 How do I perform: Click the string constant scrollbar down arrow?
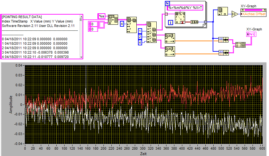81,57
